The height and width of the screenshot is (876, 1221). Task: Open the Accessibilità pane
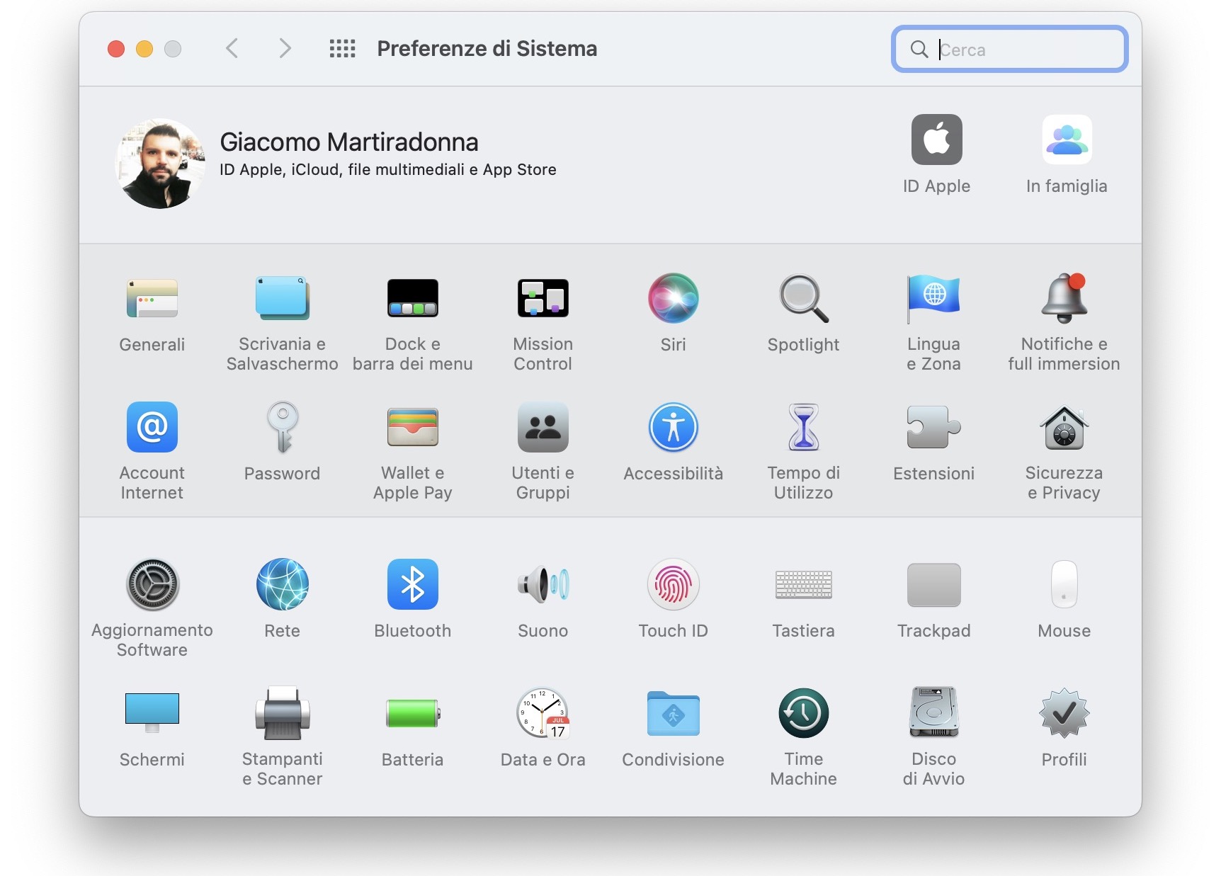click(673, 428)
